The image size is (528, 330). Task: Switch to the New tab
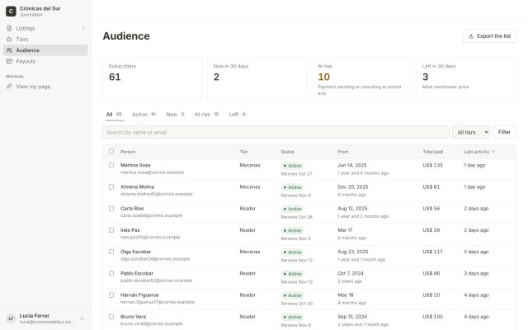click(x=176, y=115)
